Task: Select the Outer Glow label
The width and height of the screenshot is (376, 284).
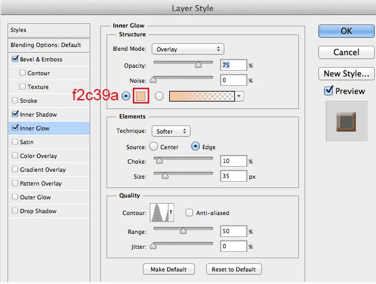Action: click(x=35, y=197)
